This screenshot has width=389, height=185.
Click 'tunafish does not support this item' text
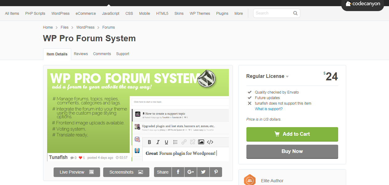tap(283, 103)
